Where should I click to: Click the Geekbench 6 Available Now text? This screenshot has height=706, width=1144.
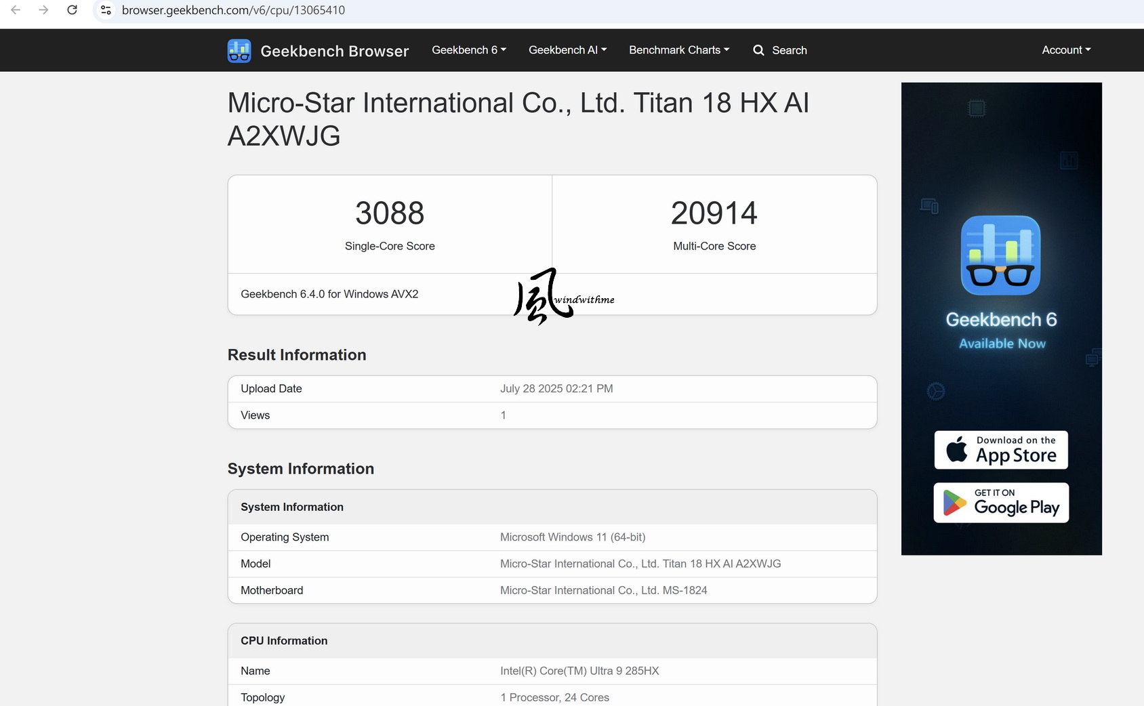click(x=1002, y=331)
